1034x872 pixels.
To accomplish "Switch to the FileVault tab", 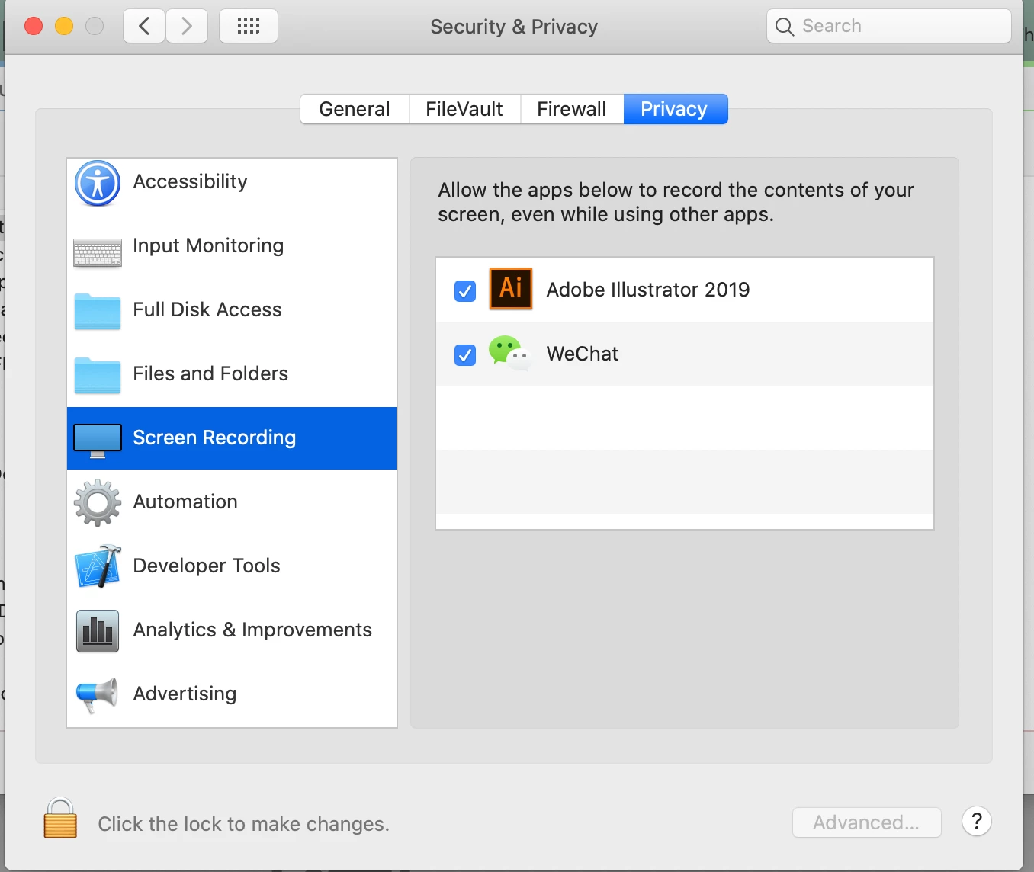I will [x=464, y=109].
